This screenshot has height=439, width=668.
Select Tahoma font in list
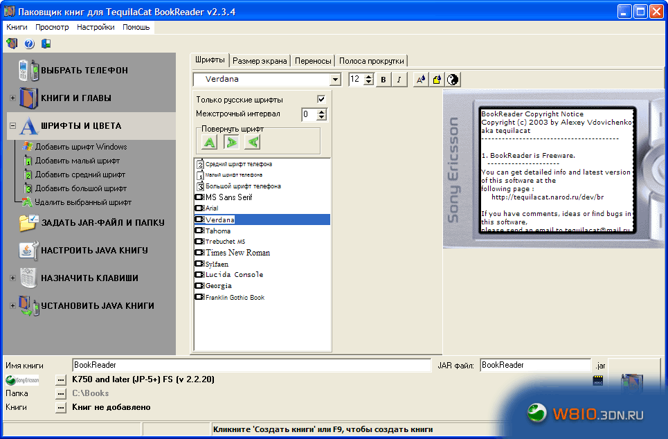click(x=262, y=231)
